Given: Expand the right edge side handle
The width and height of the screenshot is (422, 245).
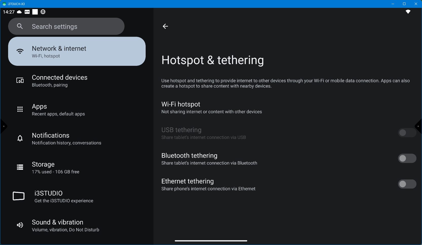Looking at the screenshot, I should coord(418,126).
